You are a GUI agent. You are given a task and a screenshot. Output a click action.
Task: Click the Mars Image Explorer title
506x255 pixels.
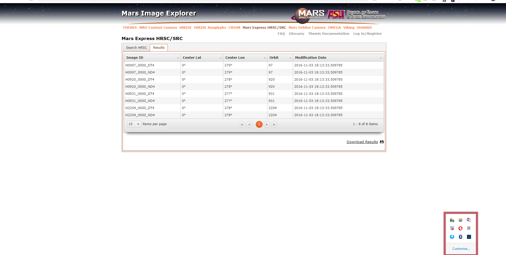[x=159, y=13]
